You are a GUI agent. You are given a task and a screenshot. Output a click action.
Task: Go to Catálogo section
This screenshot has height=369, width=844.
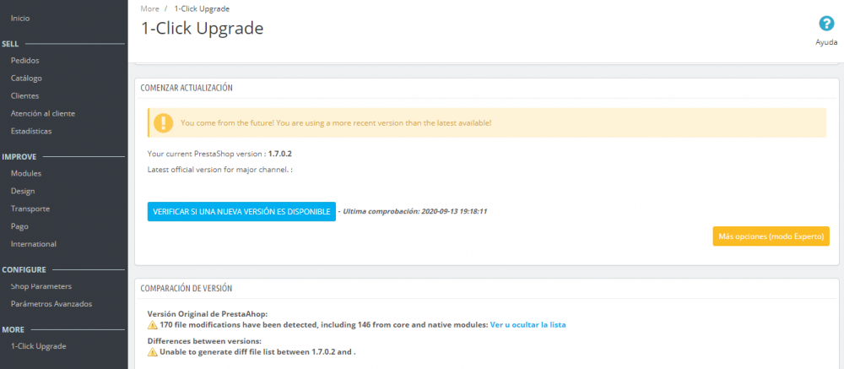26,79
